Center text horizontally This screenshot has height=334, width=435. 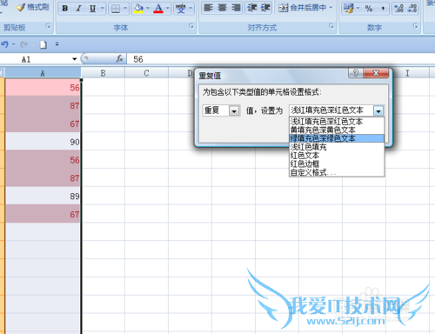click(x=222, y=8)
